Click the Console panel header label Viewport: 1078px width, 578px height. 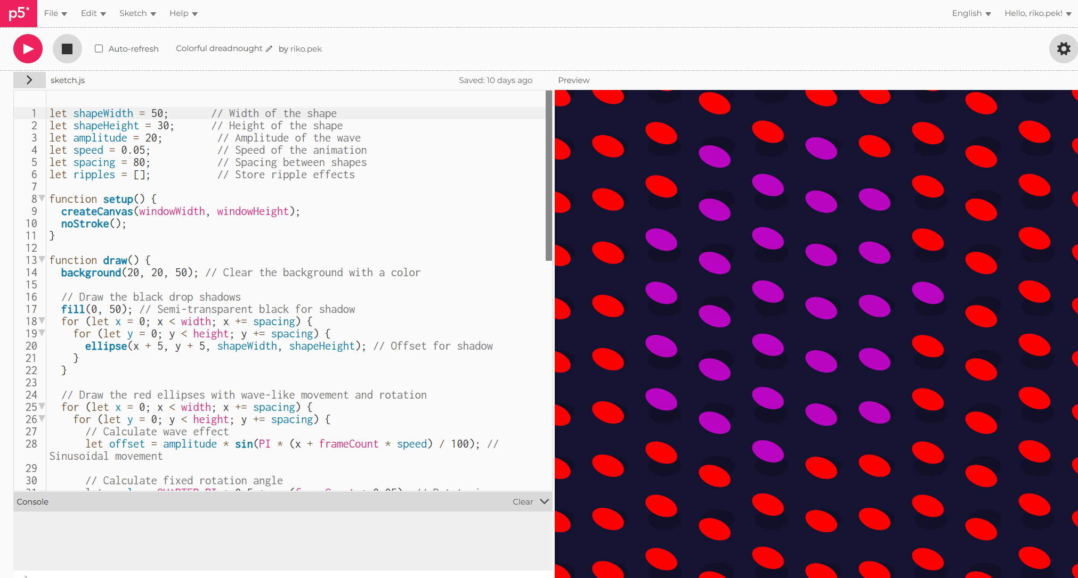tap(33, 502)
